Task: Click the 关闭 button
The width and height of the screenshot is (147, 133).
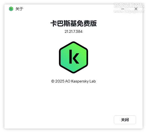Action: [x=125, y=120]
